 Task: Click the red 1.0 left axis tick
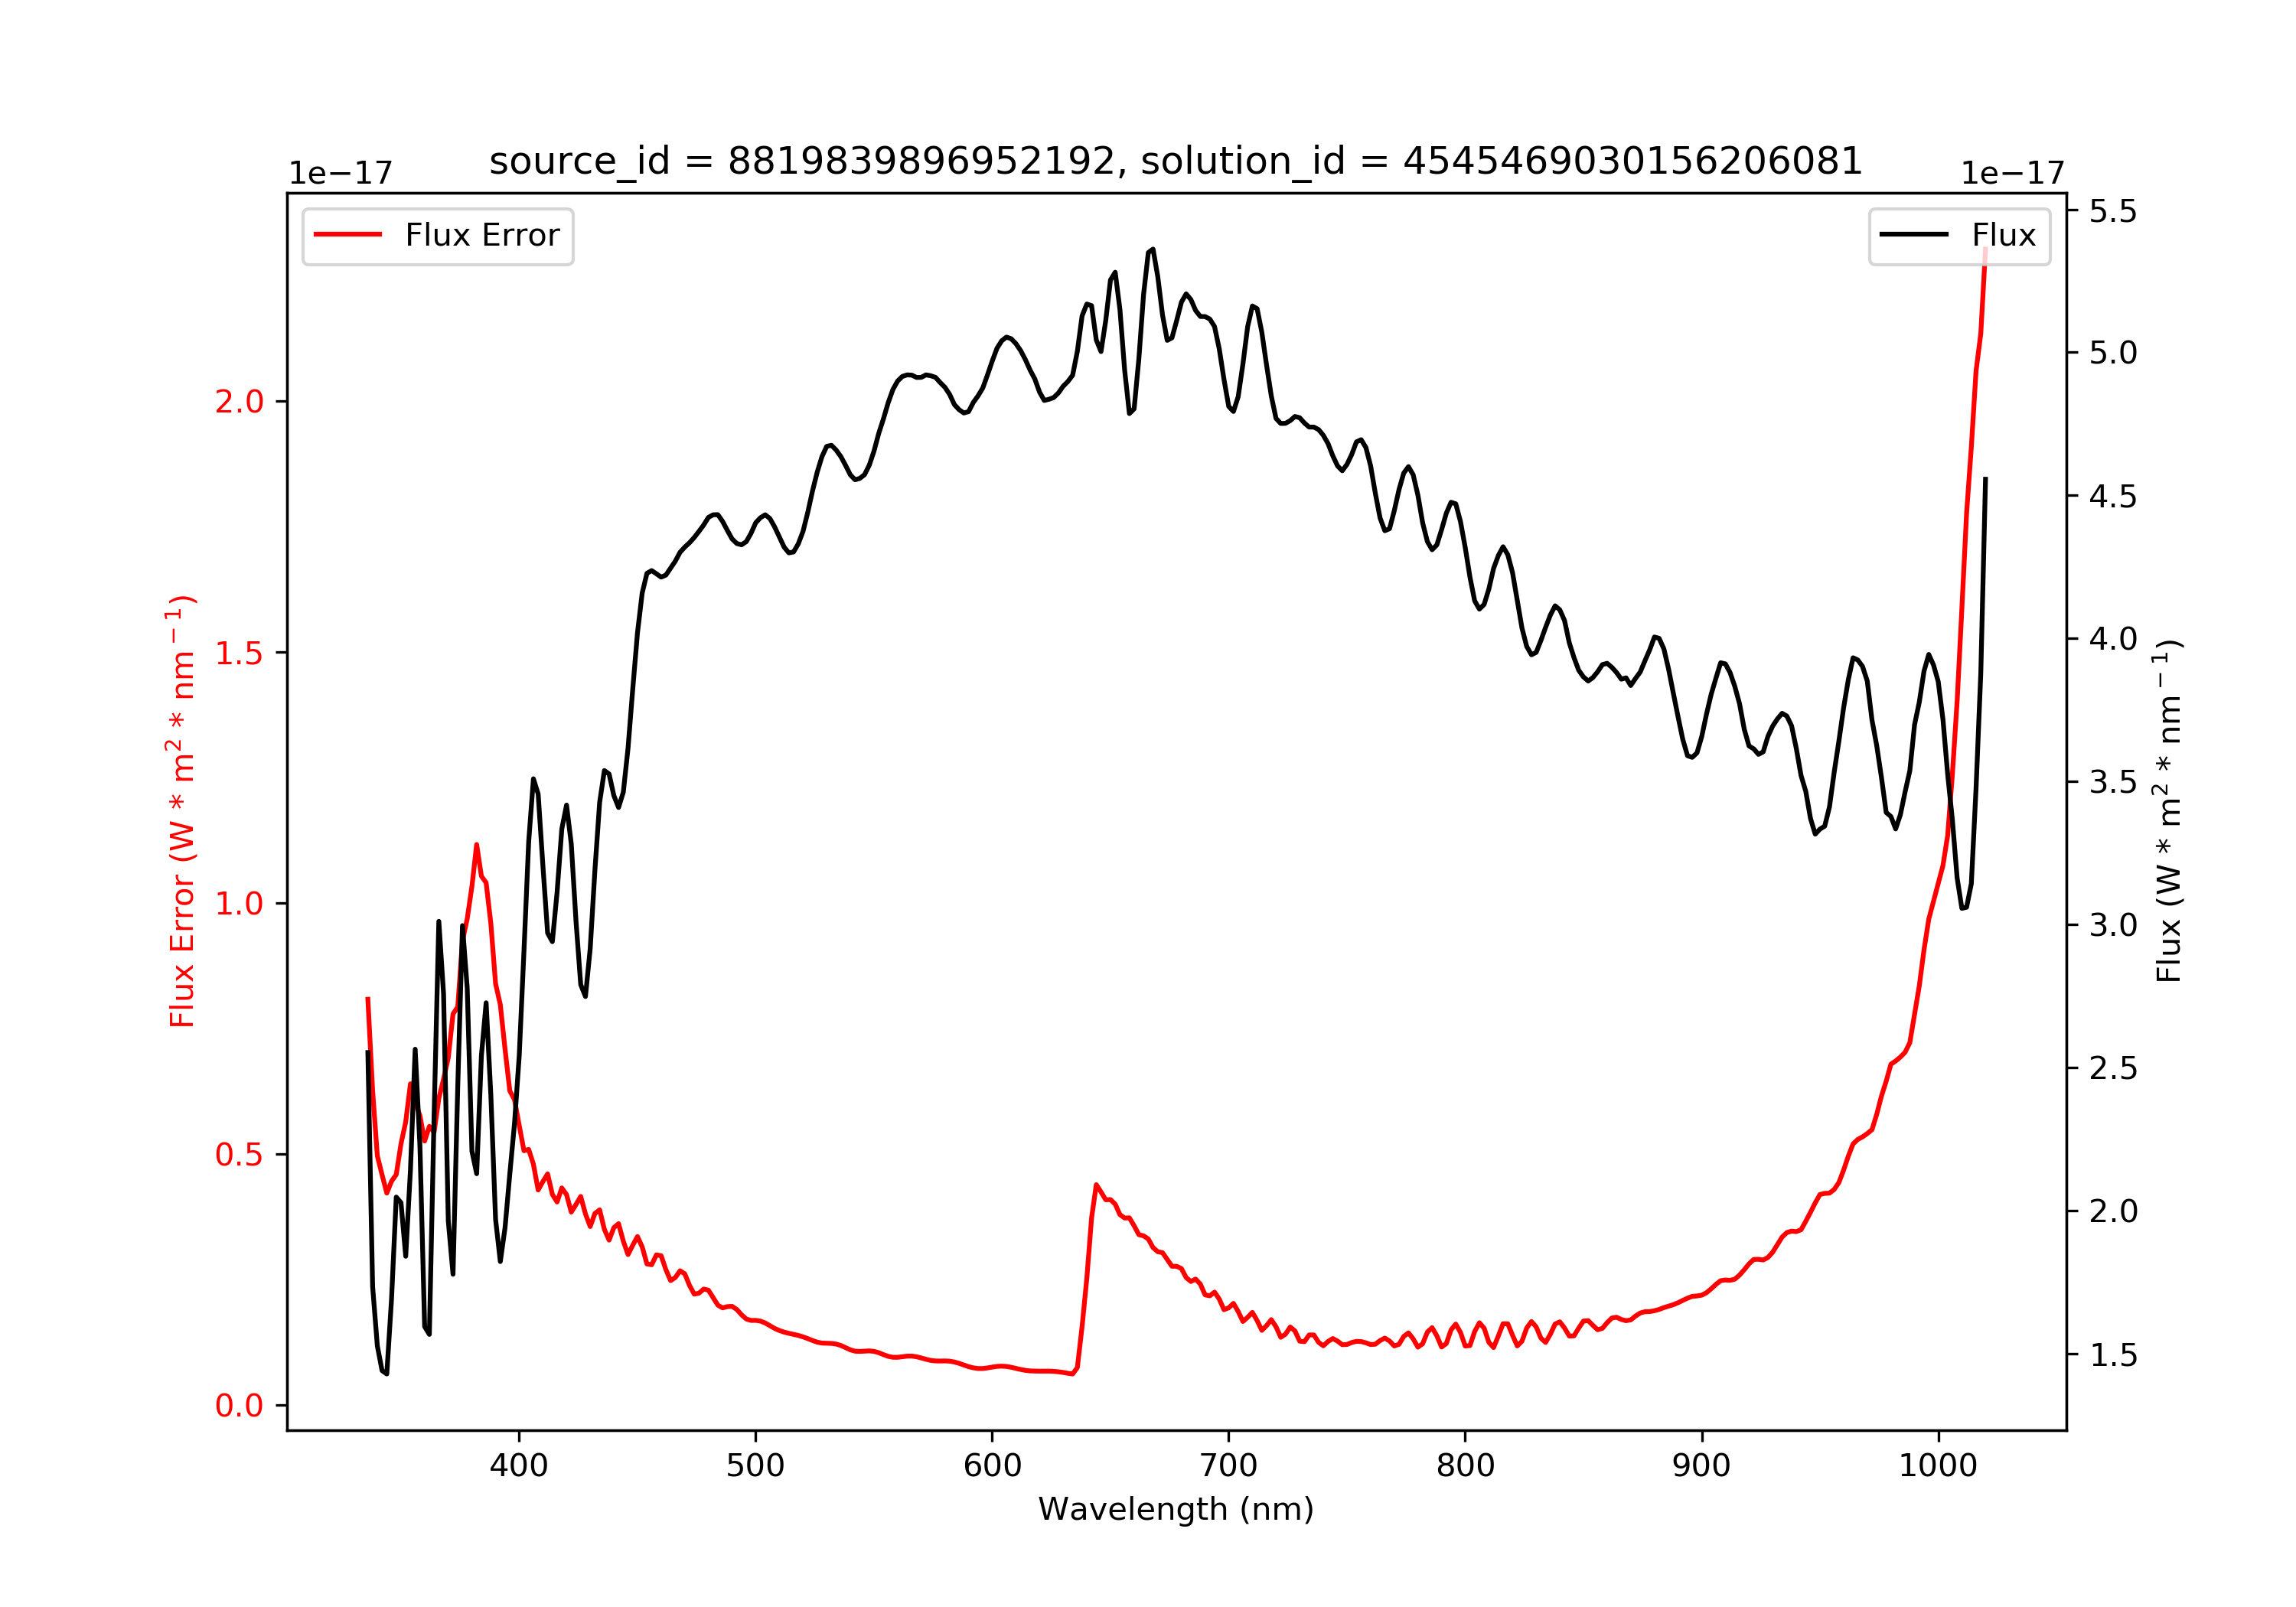point(239,904)
